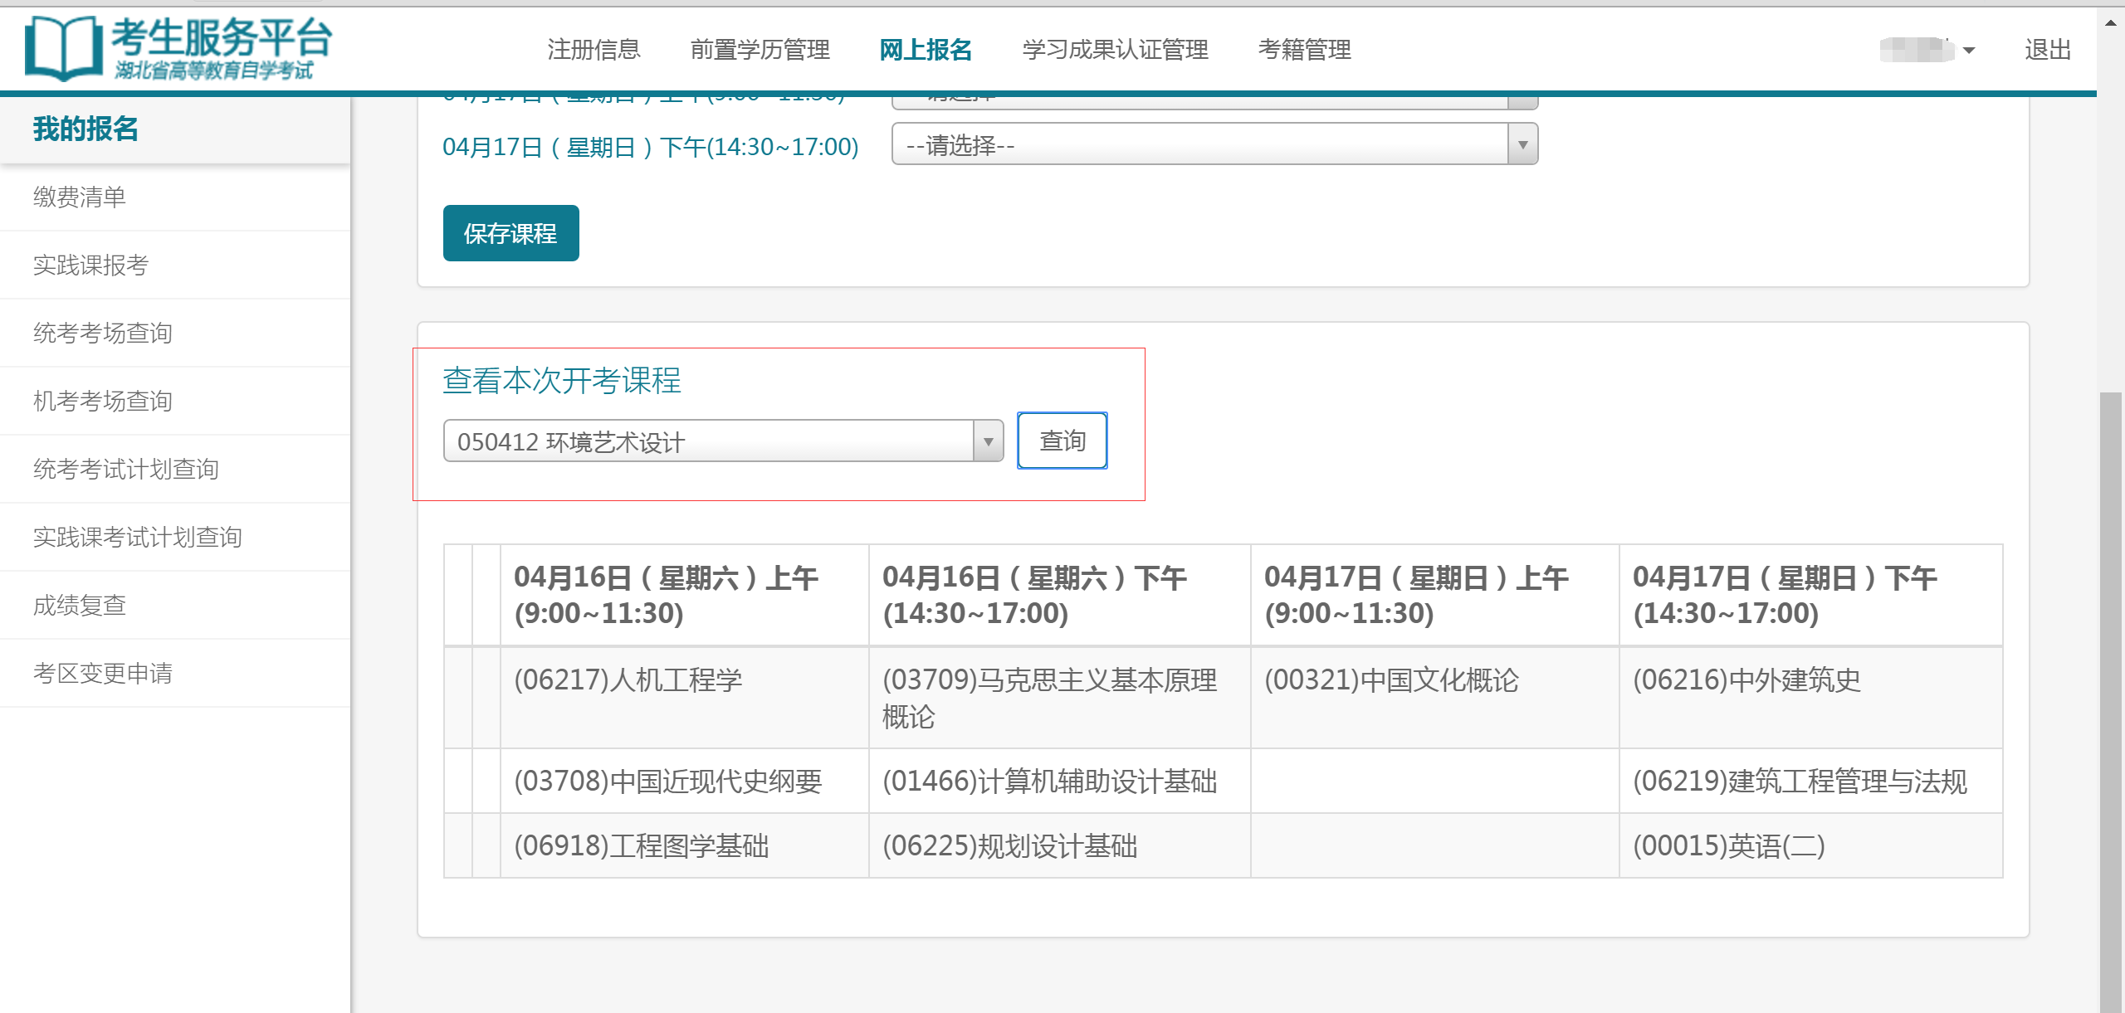Open 前置学历管理 menu item

tap(760, 50)
